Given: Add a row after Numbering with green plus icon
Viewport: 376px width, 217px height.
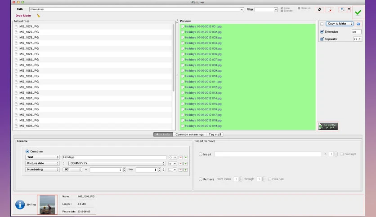Looking at the screenshot, I should pyautogui.click(x=186, y=169).
